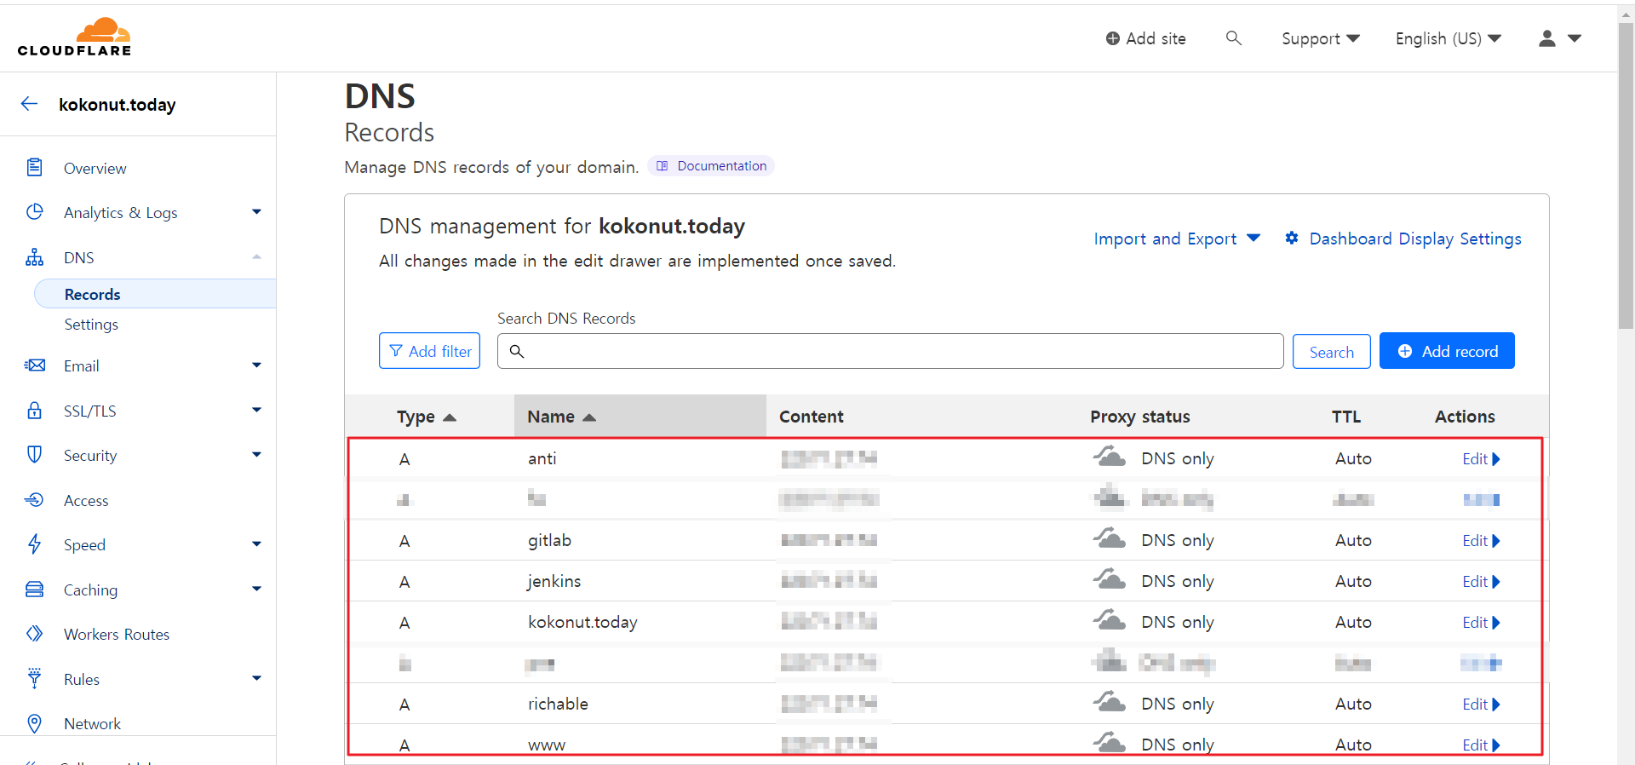The width and height of the screenshot is (1635, 765).
Task: Click the Speed lightning bolt icon
Action: point(34,544)
